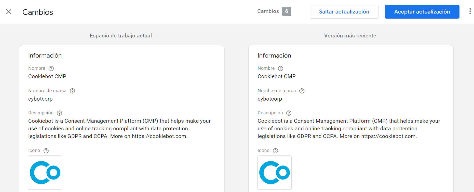Open Descripción help icon in current workspace panel
The width and height of the screenshot is (474, 192).
[x=59, y=113]
